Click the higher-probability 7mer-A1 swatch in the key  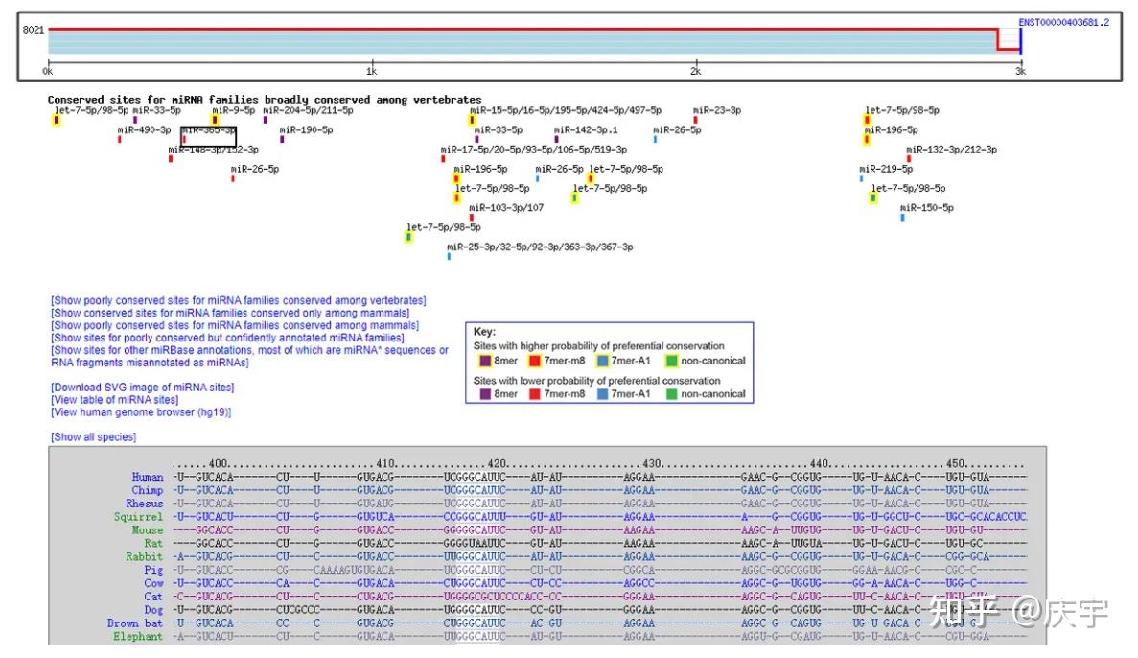pos(602,361)
